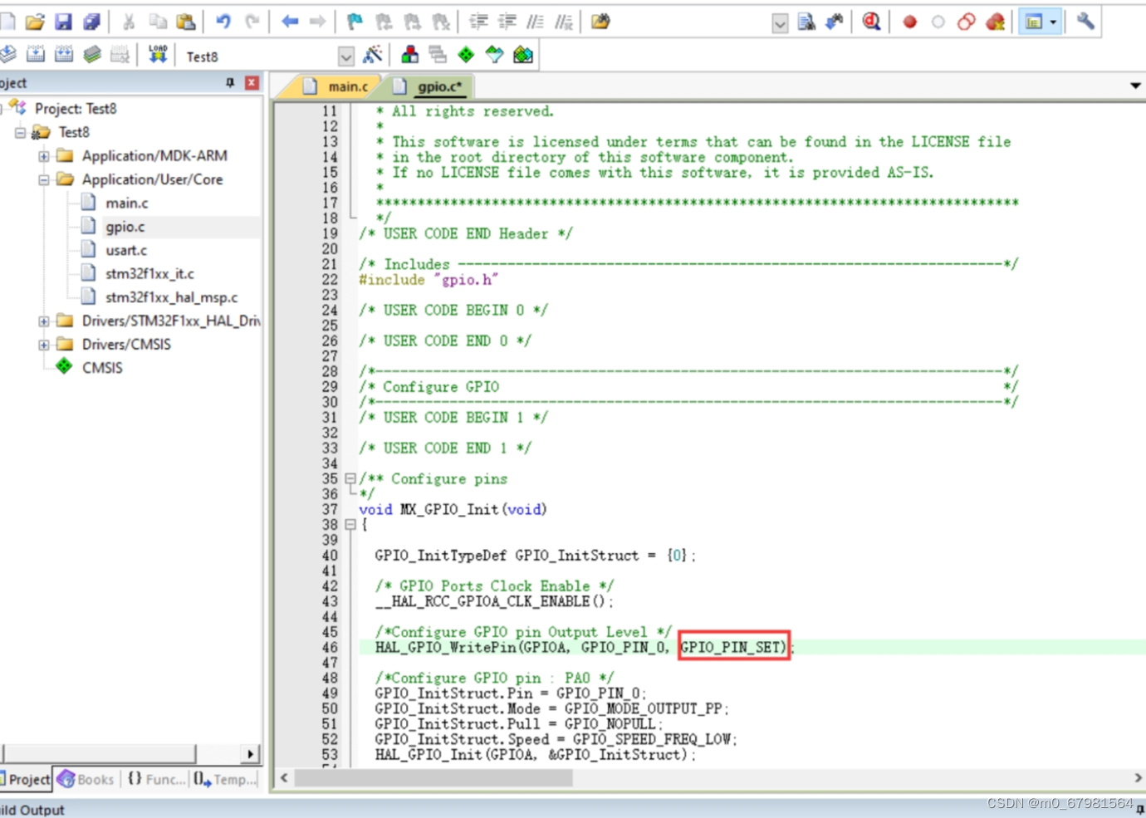1146x818 pixels.
Task: Pin the Build Output panel
Action: [x=1141, y=809]
